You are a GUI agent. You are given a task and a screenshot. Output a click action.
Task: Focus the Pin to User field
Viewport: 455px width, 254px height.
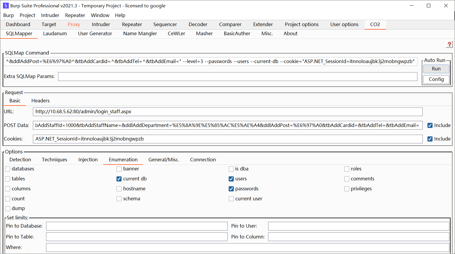(x=359, y=226)
